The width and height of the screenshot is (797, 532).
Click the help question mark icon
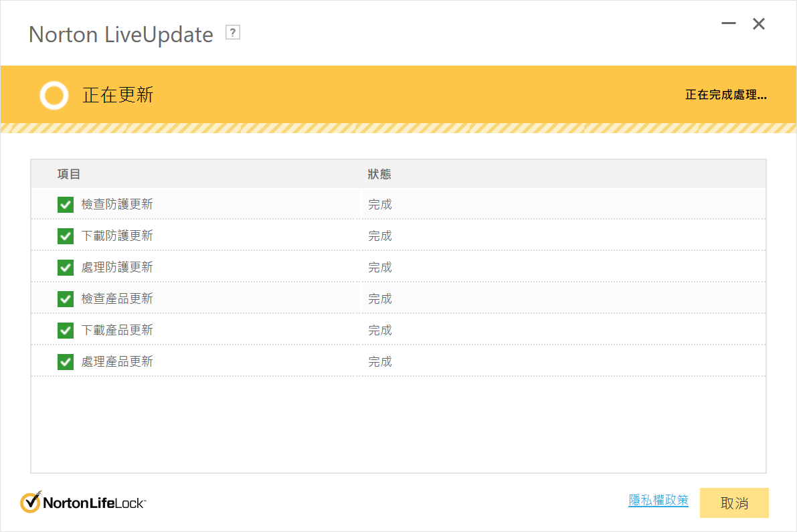pyautogui.click(x=233, y=33)
